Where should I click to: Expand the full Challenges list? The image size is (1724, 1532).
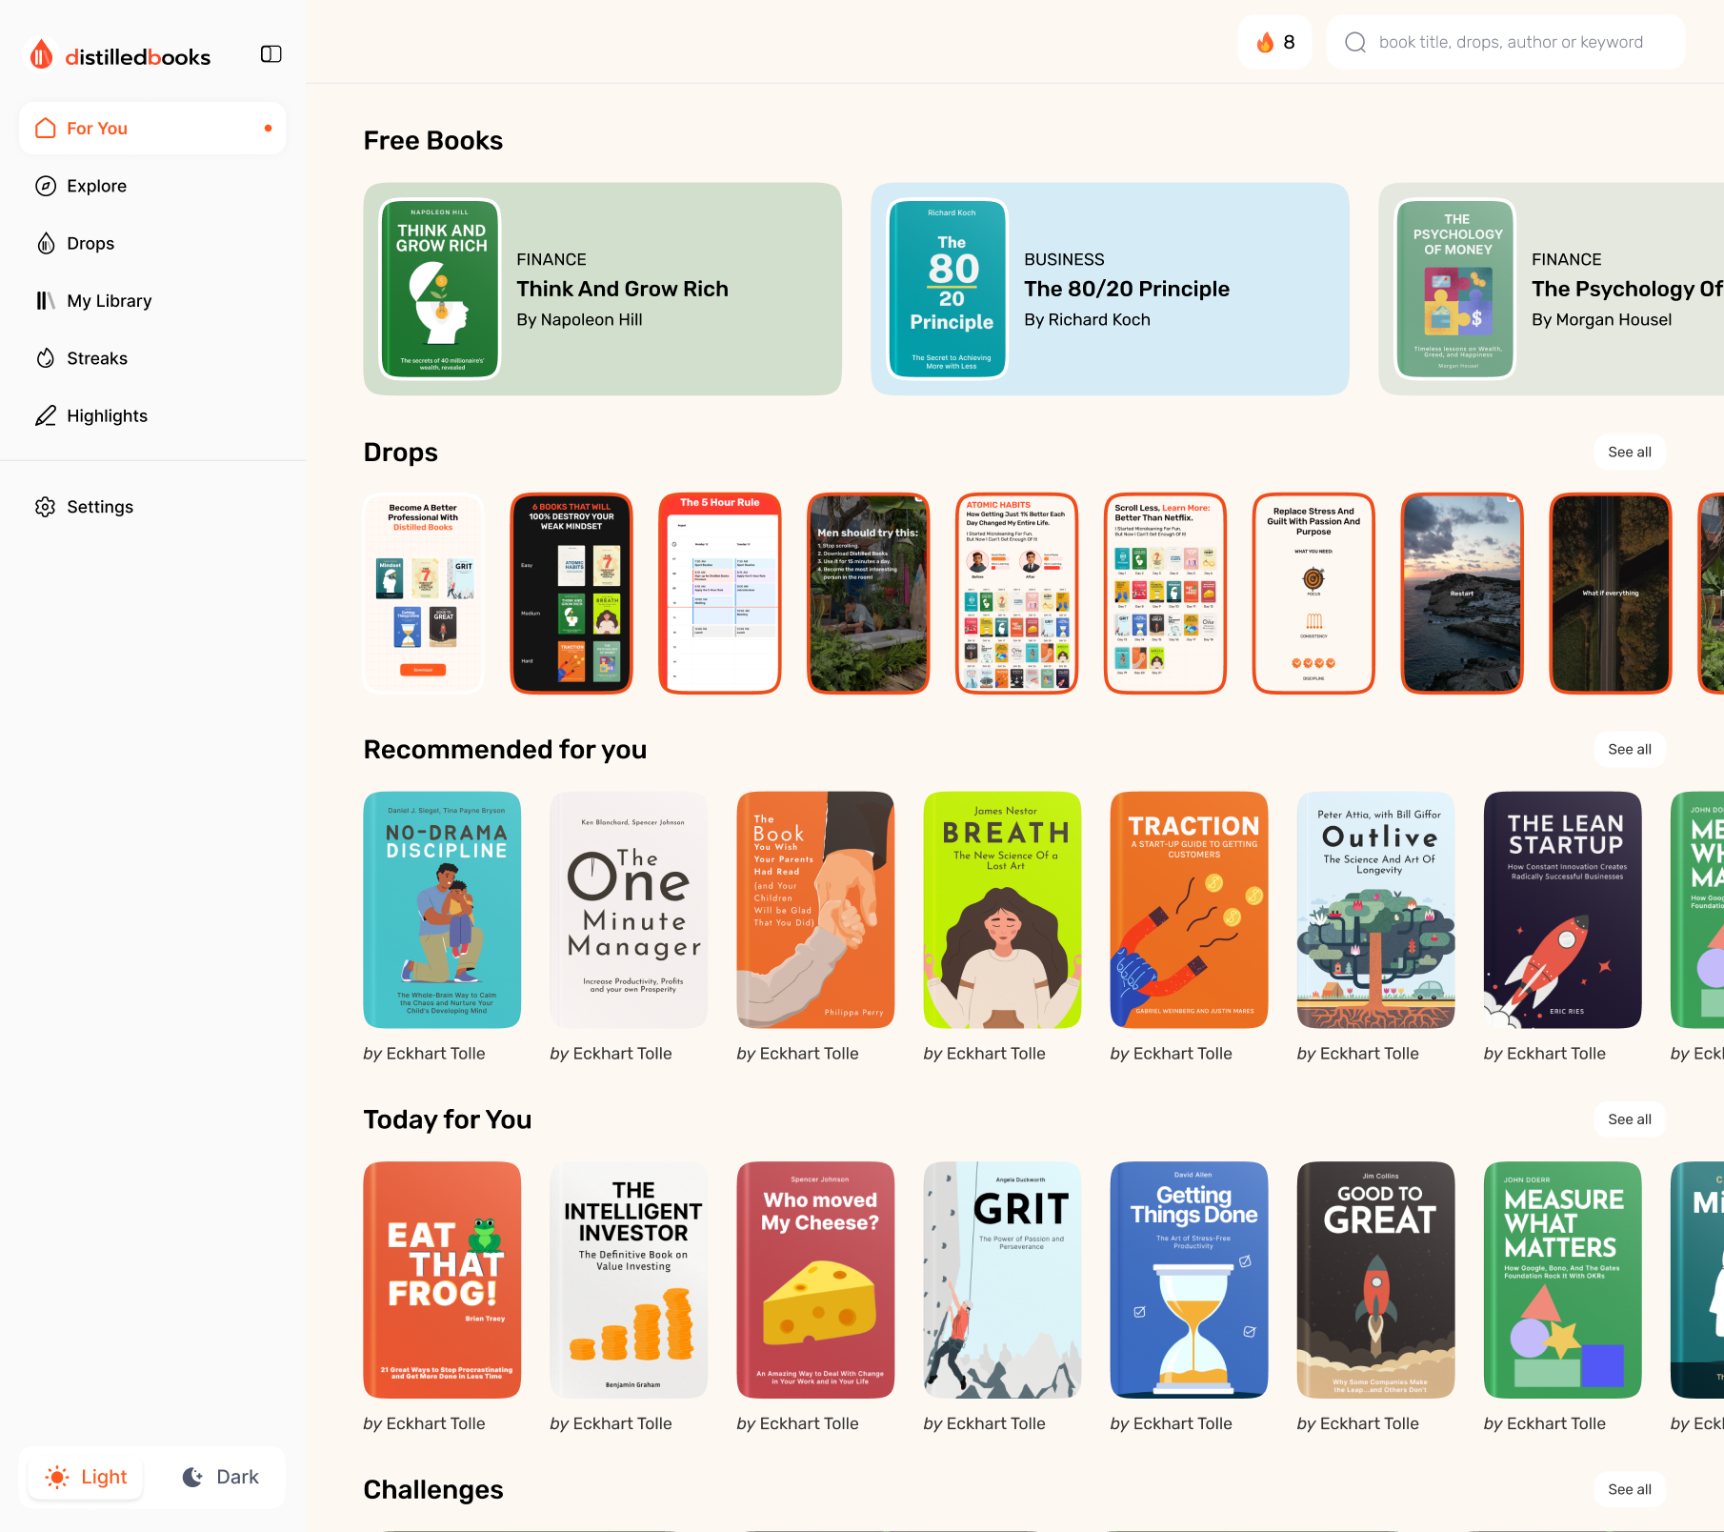[x=1629, y=1489]
